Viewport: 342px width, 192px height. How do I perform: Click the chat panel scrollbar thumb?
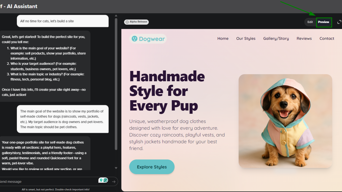tap(116, 84)
